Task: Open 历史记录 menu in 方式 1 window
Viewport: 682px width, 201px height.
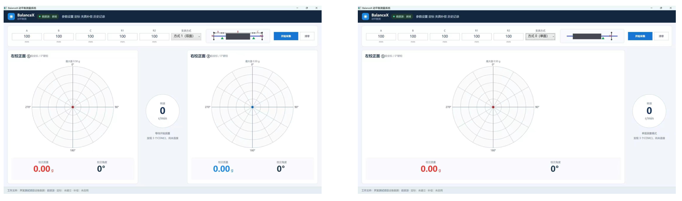Action: pos(99,16)
